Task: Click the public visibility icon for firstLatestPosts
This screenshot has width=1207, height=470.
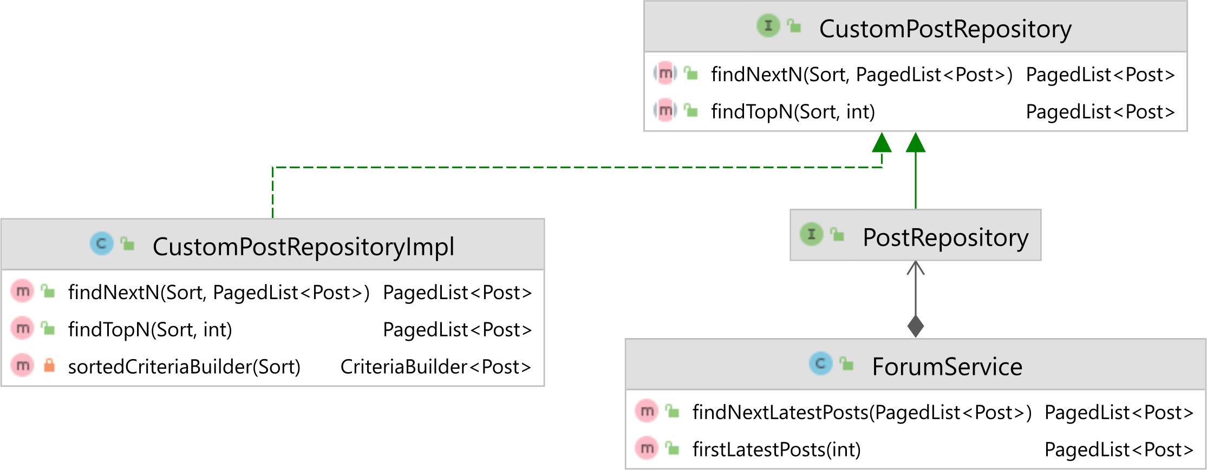Action: (673, 448)
